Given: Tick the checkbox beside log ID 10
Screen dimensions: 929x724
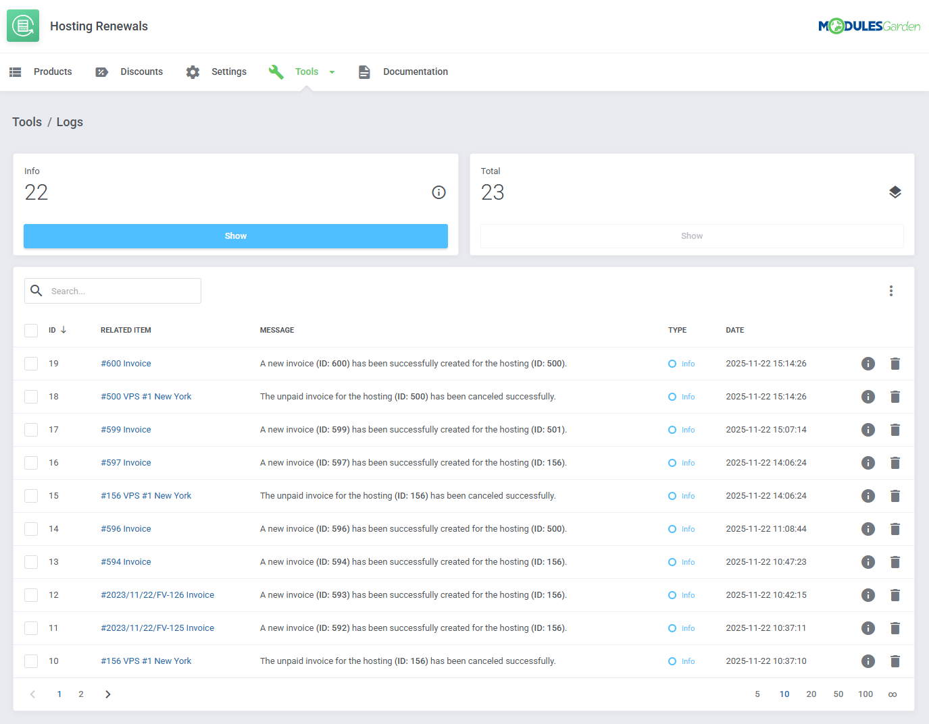Looking at the screenshot, I should point(31,661).
